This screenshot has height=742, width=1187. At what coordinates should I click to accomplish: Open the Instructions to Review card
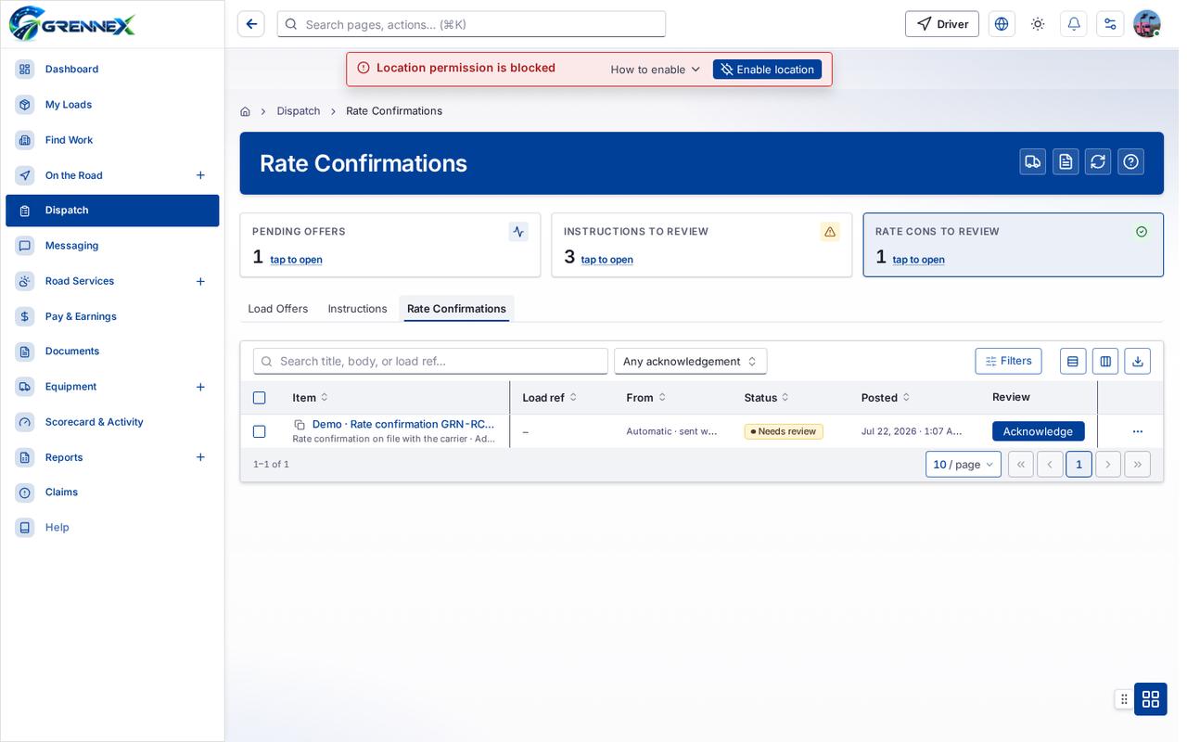tap(701, 245)
